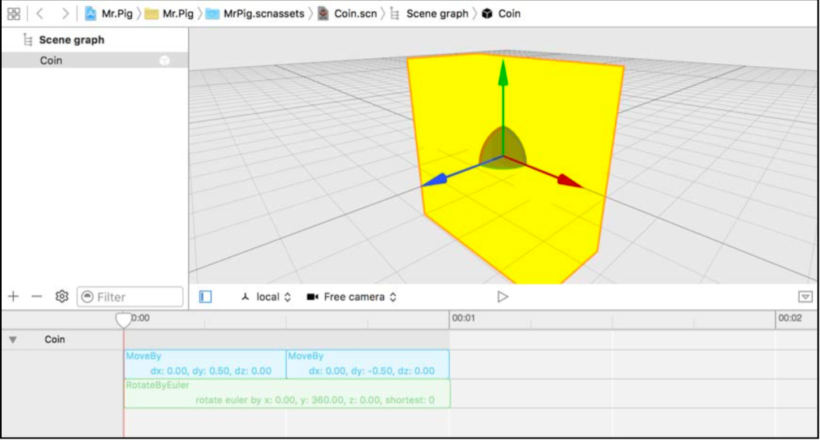The width and height of the screenshot is (820, 440).
Task: Select the first MoveBy action block
Action: click(x=205, y=364)
